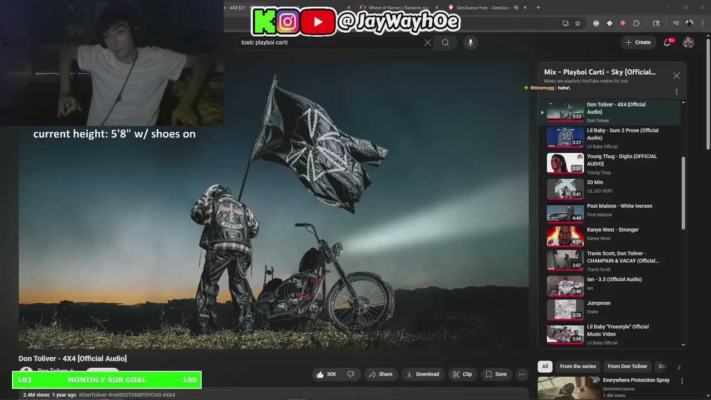Select the All filter chip

point(545,367)
